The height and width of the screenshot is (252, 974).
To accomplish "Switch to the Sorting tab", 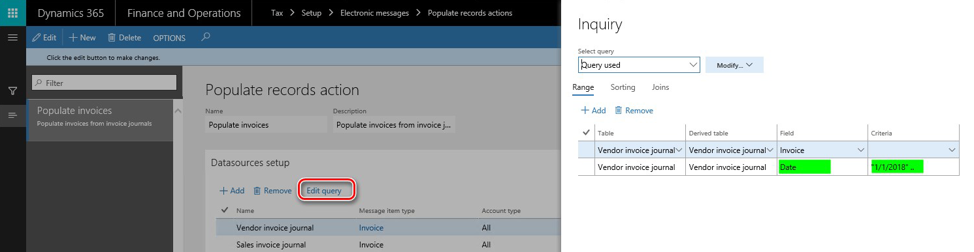I will tap(623, 87).
